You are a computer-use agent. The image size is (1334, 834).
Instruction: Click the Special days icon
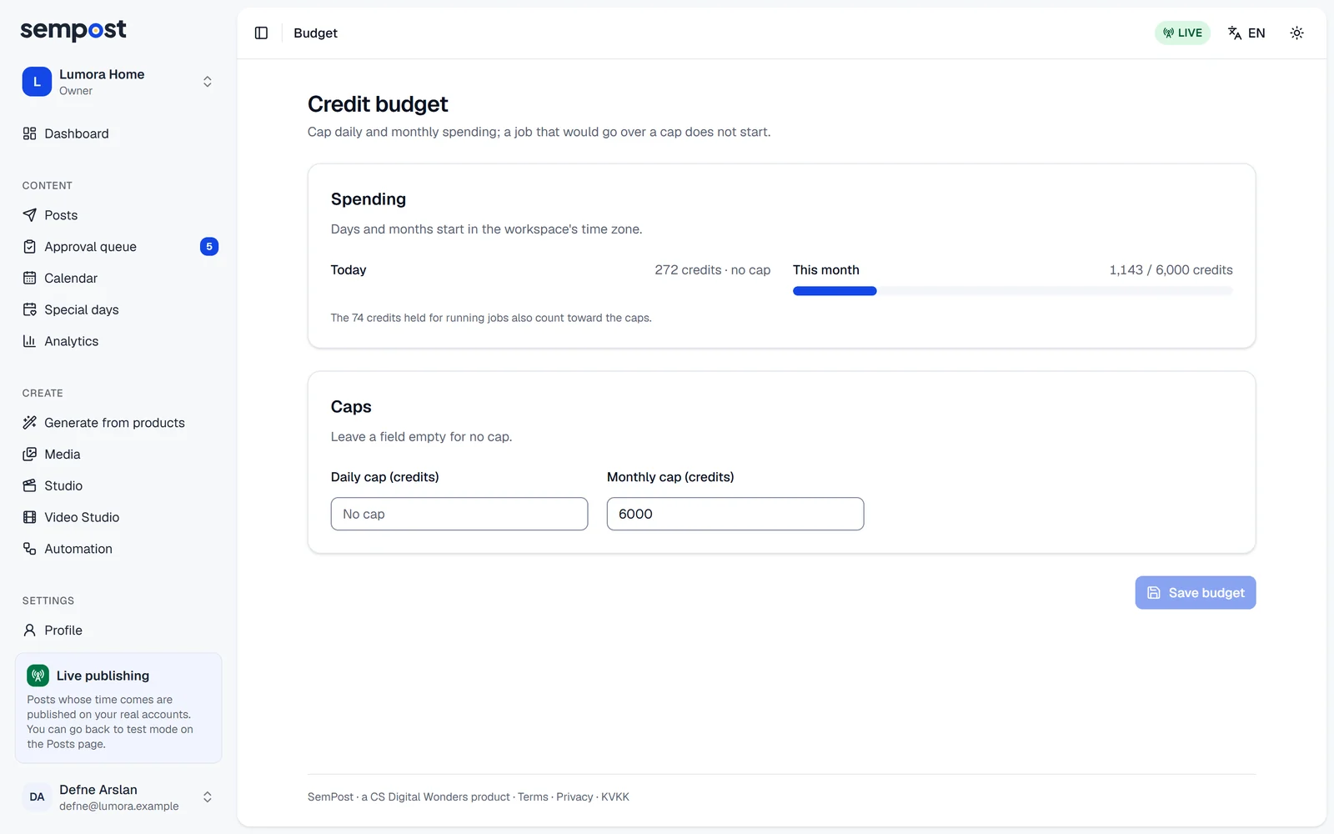point(30,309)
